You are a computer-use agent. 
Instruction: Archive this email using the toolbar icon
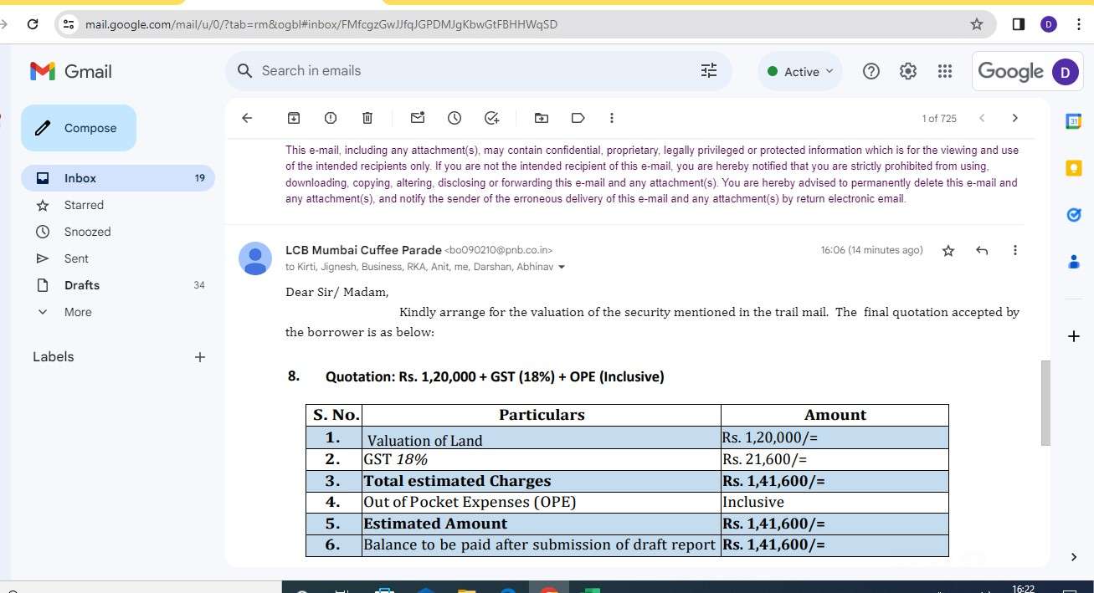click(x=294, y=118)
